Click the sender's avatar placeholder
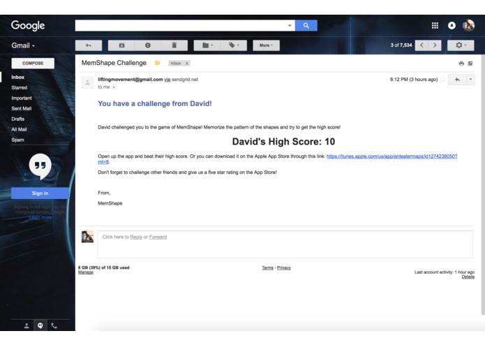 (87, 82)
